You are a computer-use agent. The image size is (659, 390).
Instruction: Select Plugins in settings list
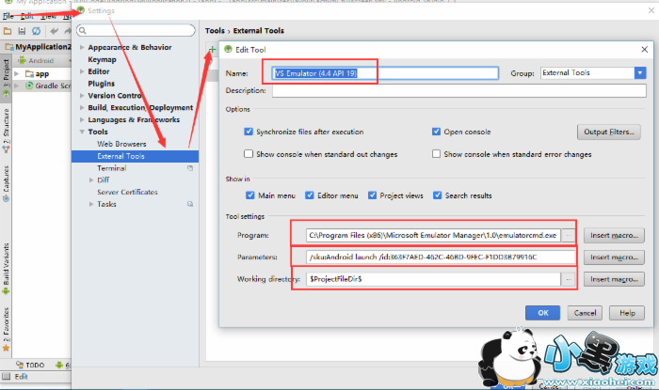[x=102, y=84]
